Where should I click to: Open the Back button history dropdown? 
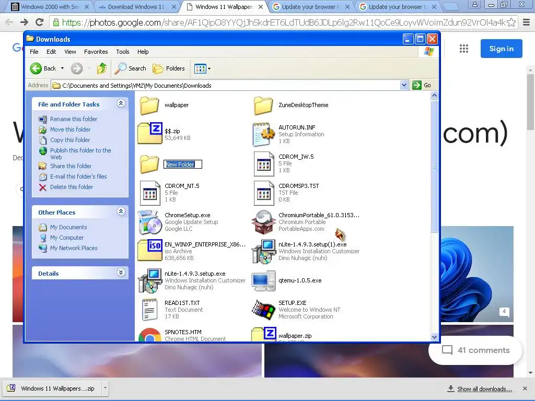click(x=63, y=68)
